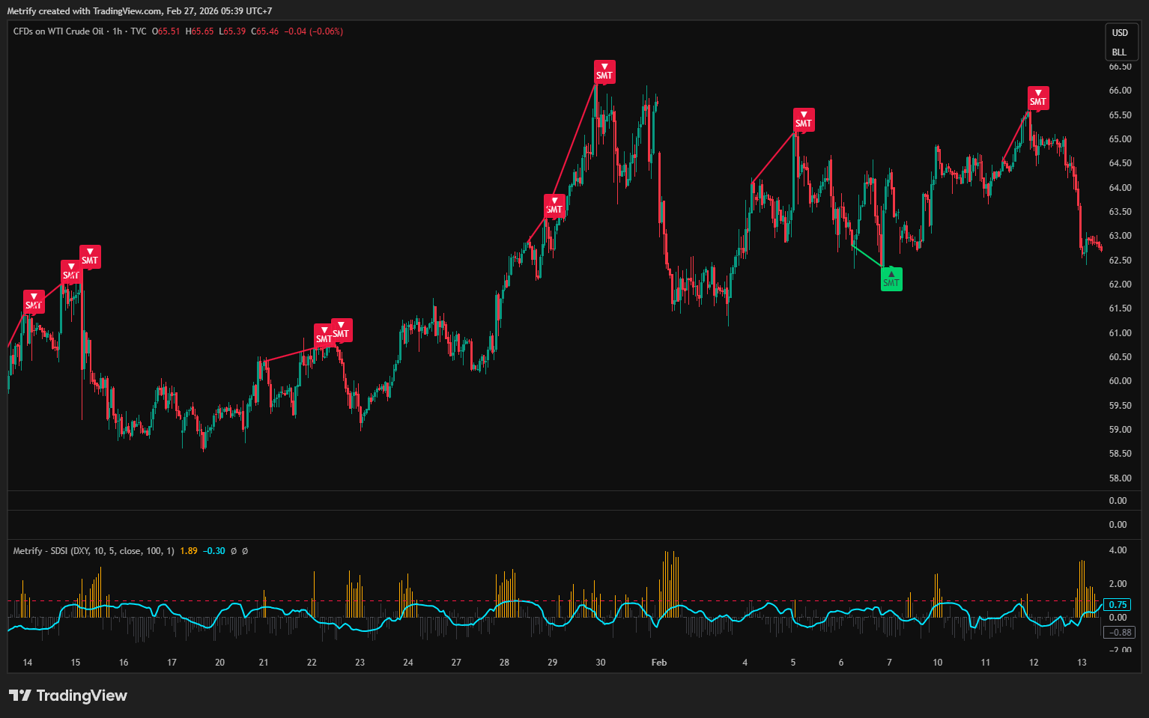Click date 30 on the time axis
Image resolution: width=1149 pixels, height=718 pixels.
pos(601,663)
